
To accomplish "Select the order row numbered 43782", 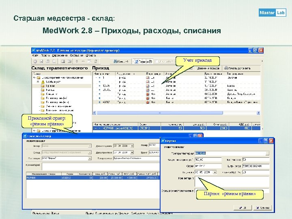I will point(176,102).
